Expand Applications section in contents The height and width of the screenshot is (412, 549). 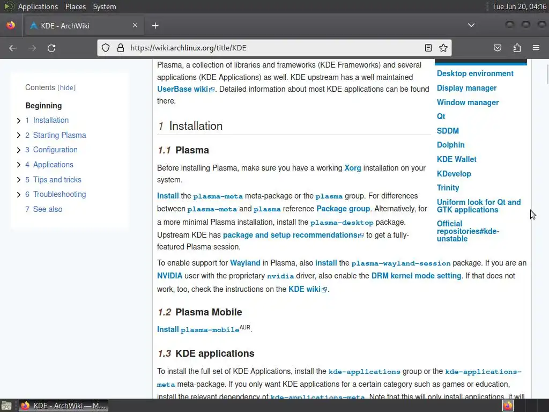click(19, 165)
